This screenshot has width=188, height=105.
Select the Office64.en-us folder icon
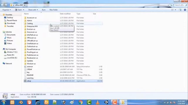[25, 41]
